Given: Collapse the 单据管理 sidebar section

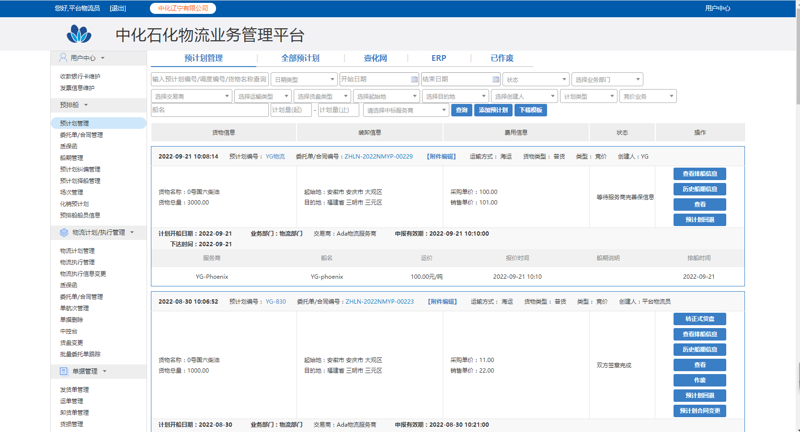Looking at the screenshot, I should click(104, 371).
